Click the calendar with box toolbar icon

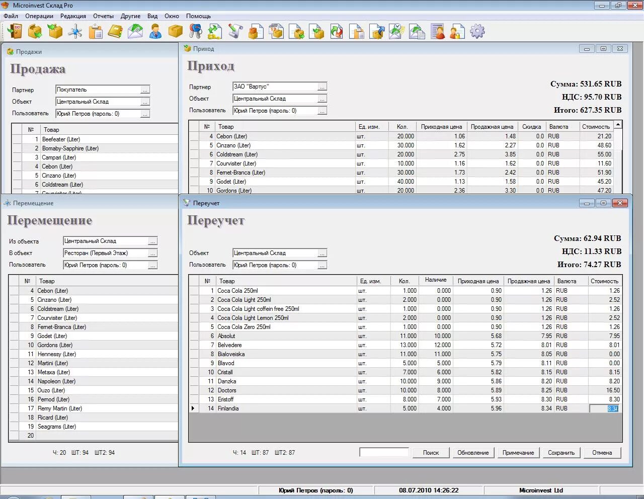coord(276,32)
